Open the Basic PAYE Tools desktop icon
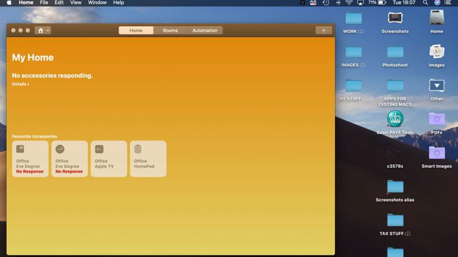 pyautogui.click(x=395, y=119)
